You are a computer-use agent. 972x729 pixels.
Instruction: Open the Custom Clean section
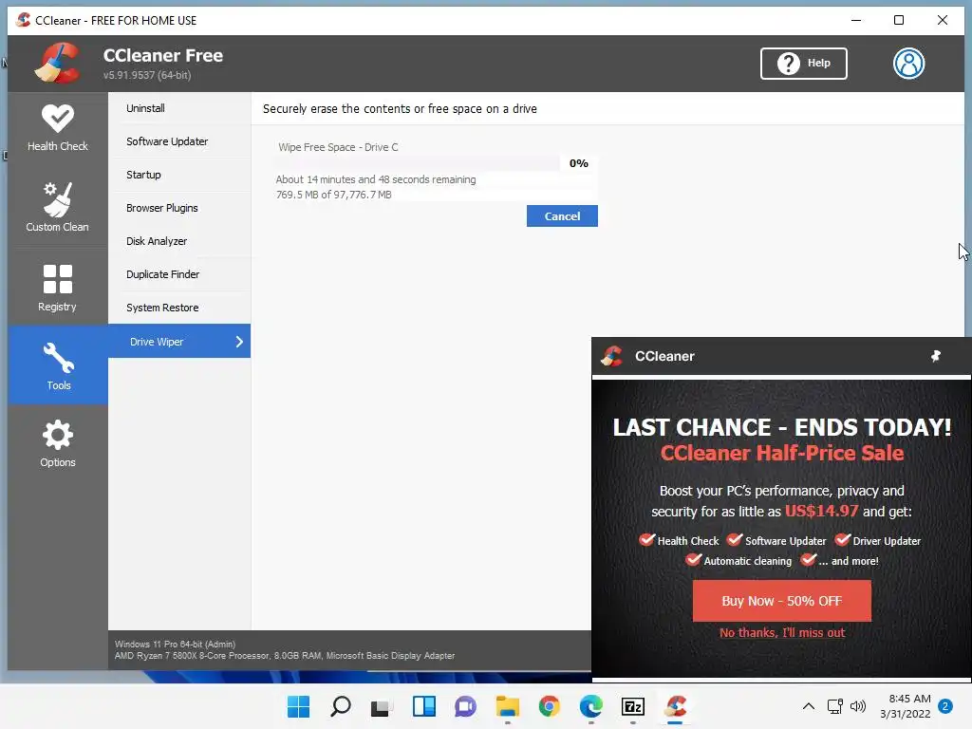click(x=58, y=206)
